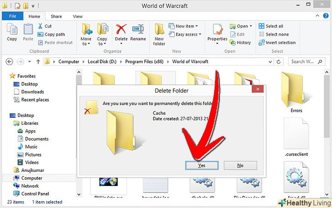Click No in Delete Folder dialog
Screen dimensions: 332x208
(240, 165)
